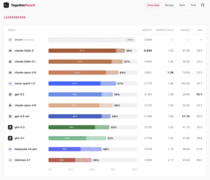Image resolution: width=210 pixels, height=180 pixels.
Task: Open the Design tab
Action: [169, 5]
